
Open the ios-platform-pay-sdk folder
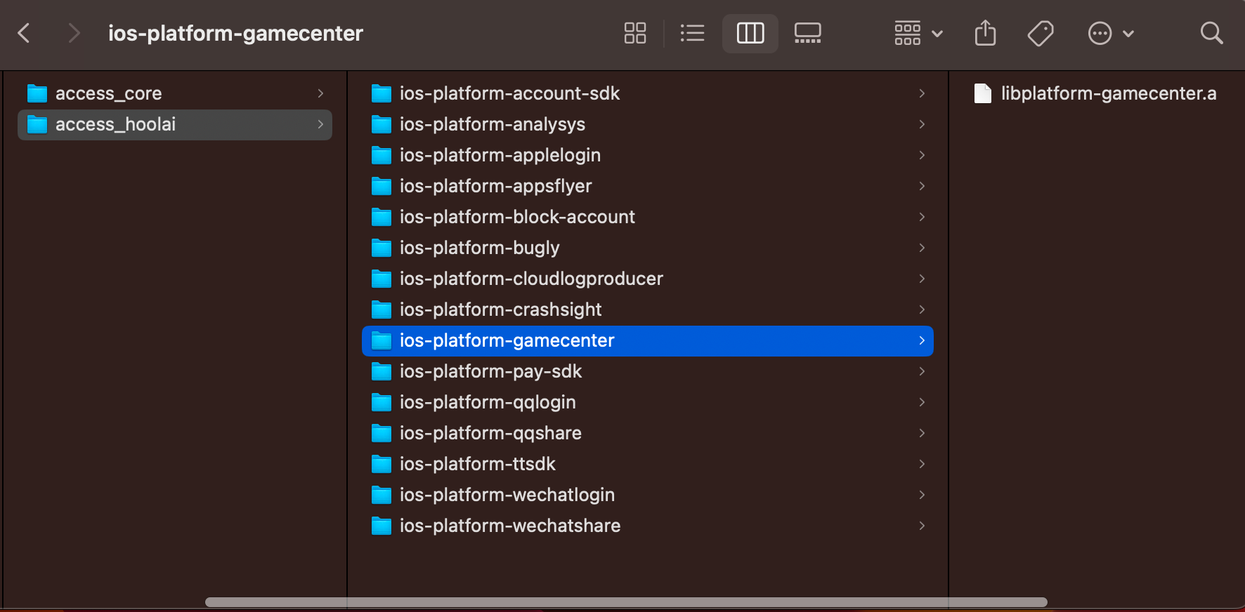(x=648, y=371)
